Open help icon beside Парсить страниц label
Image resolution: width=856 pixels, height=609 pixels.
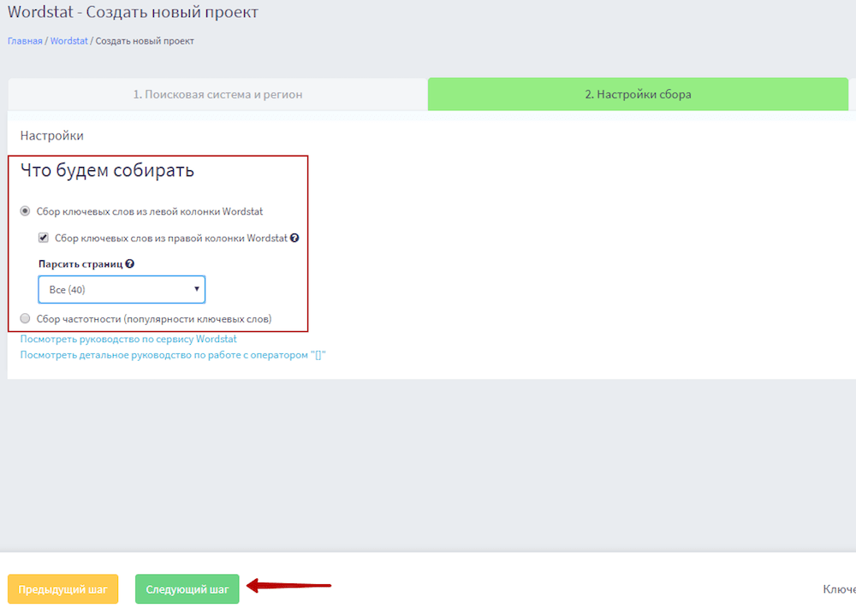pyautogui.click(x=129, y=263)
